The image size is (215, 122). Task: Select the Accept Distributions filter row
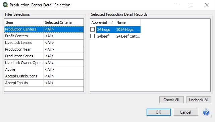pos(44,76)
